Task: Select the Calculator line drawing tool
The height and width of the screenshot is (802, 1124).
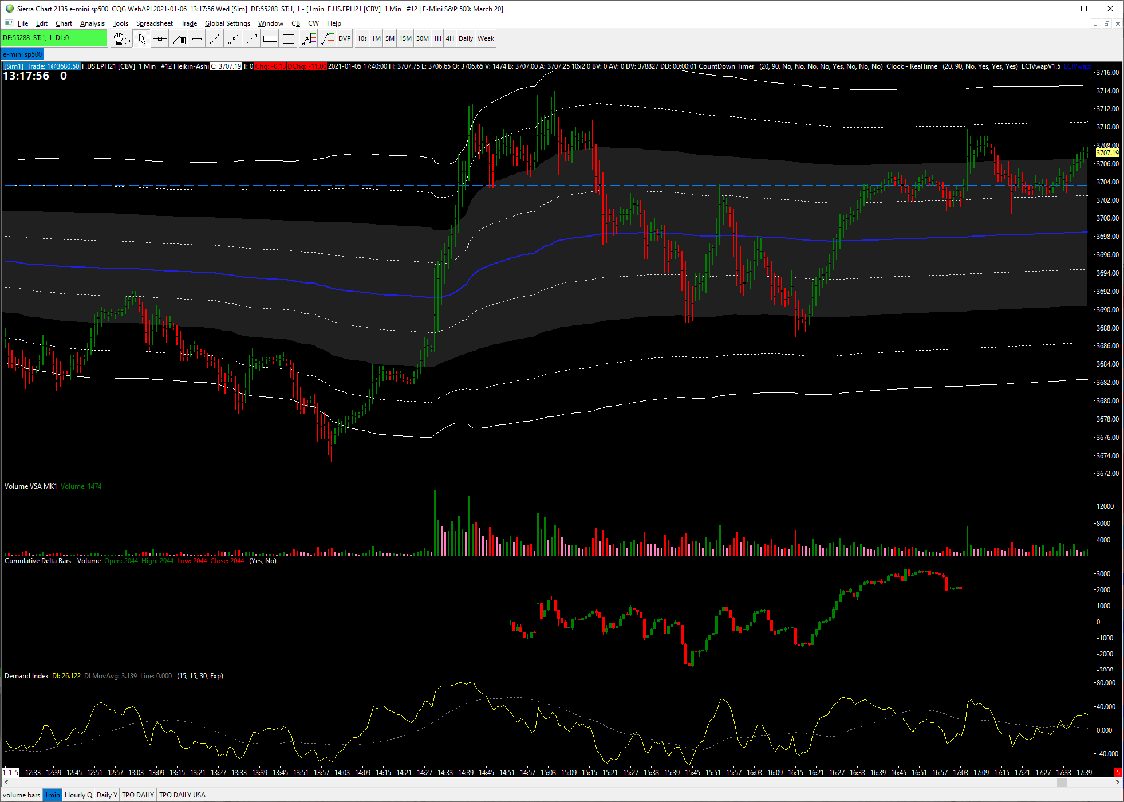Action: point(179,39)
